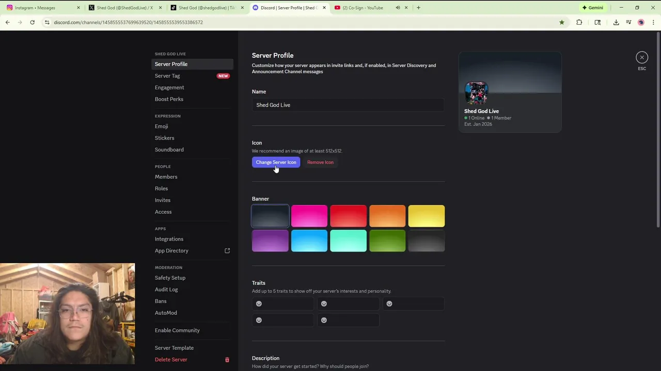
Task: Select the yellow banner color
Action: click(427, 216)
